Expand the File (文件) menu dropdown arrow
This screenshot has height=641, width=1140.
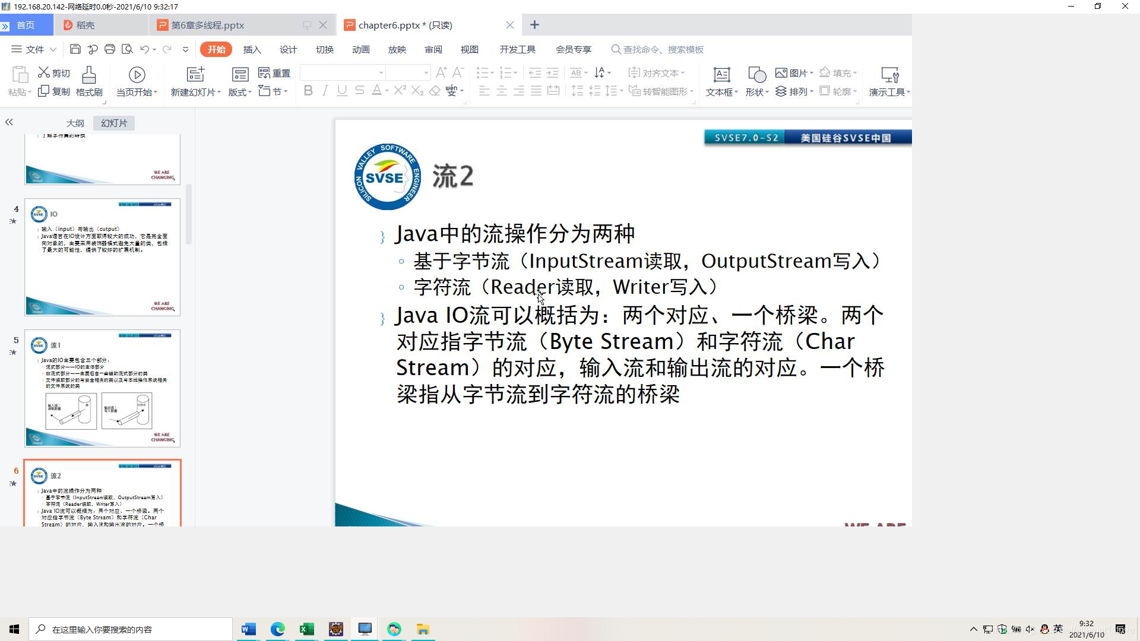[53, 49]
